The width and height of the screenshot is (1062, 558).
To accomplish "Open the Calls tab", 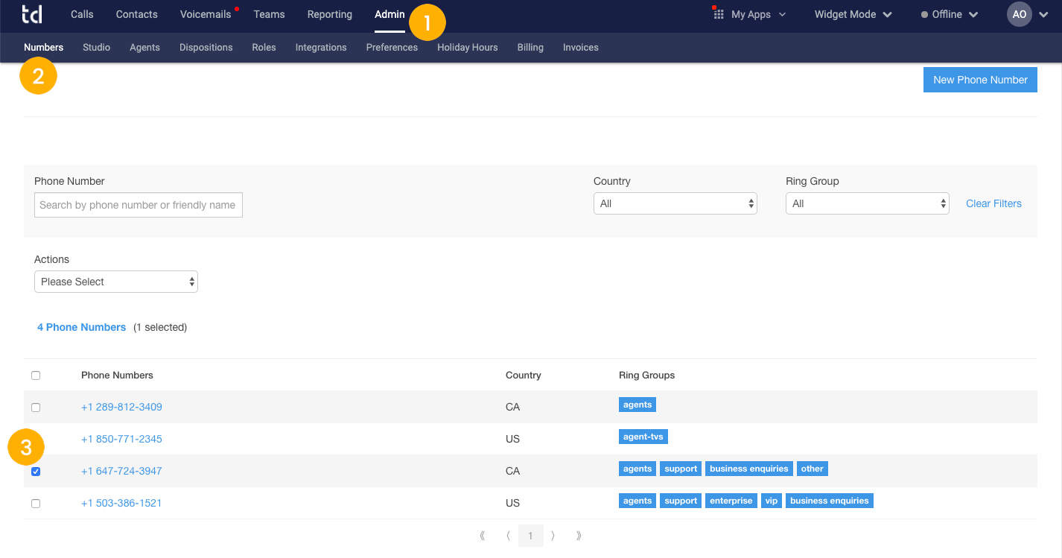I will coord(82,14).
